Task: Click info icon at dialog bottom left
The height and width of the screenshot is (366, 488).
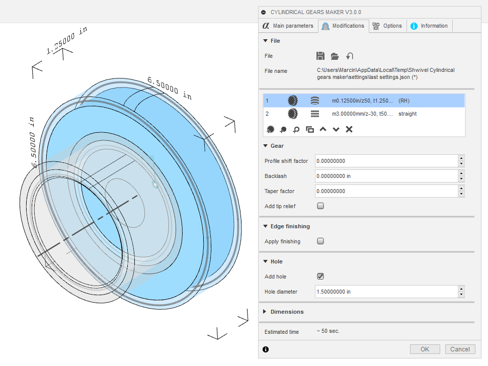Action: 266,349
